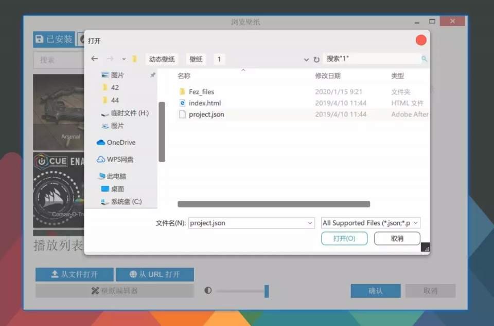Open the address bar history dropdown
This screenshot has height=326, width=494.
306,60
